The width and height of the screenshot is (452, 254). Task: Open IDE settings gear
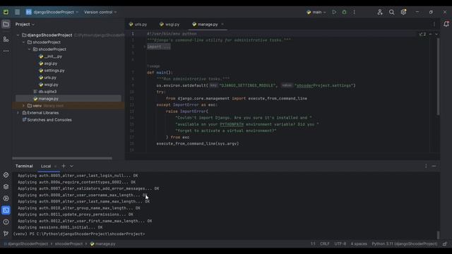click(x=403, y=12)
